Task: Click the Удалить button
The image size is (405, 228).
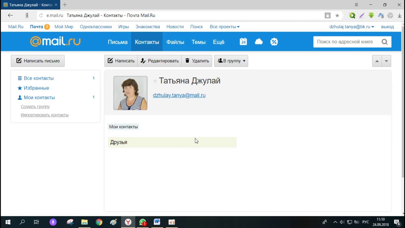Action: (x=197, y=61)
